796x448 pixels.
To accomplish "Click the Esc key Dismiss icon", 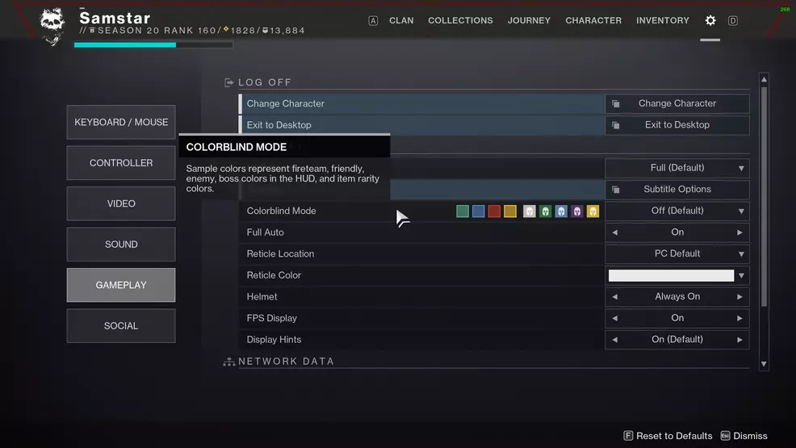I will click(726, 436).
